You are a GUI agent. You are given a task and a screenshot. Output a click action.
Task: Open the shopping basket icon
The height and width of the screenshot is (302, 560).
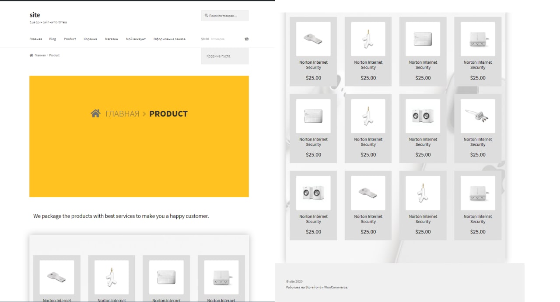247,39
